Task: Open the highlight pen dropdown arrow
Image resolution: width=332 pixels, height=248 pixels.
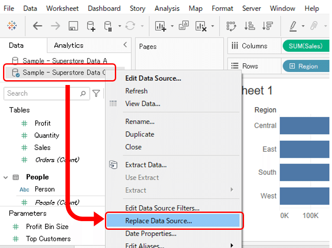Action: click(x=303, y=26)
